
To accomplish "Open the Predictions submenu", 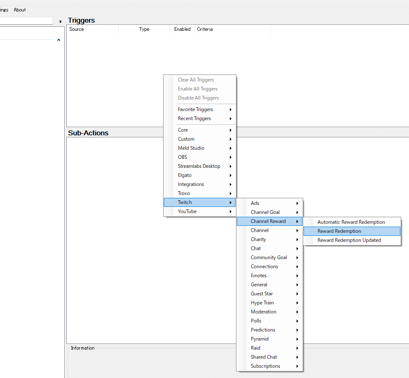I will click(x=269, y=330).
